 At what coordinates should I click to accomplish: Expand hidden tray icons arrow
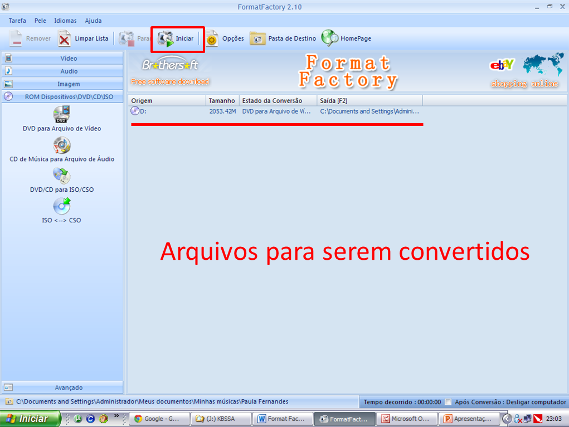pos(507,419)
